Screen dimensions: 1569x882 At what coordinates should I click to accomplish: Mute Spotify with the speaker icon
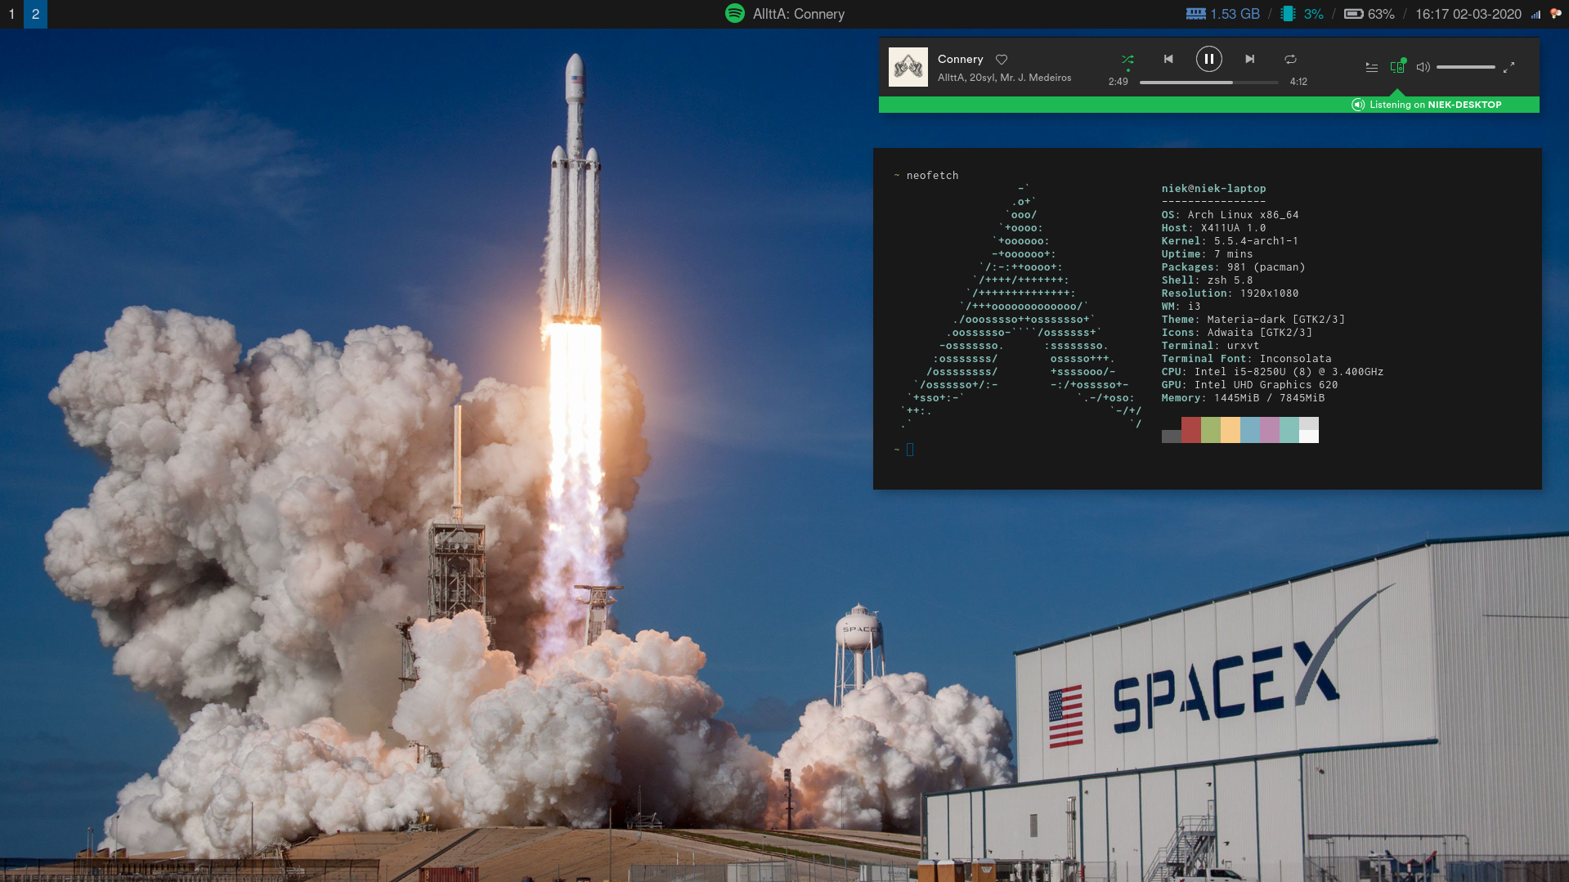1423,67
